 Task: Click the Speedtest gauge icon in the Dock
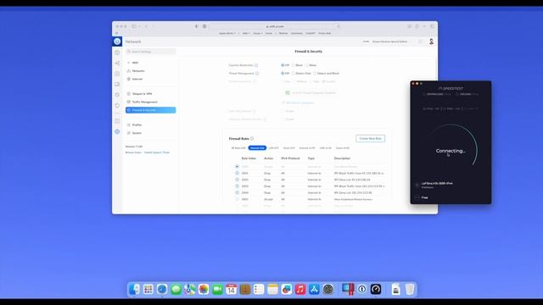[x=376, y=289]
